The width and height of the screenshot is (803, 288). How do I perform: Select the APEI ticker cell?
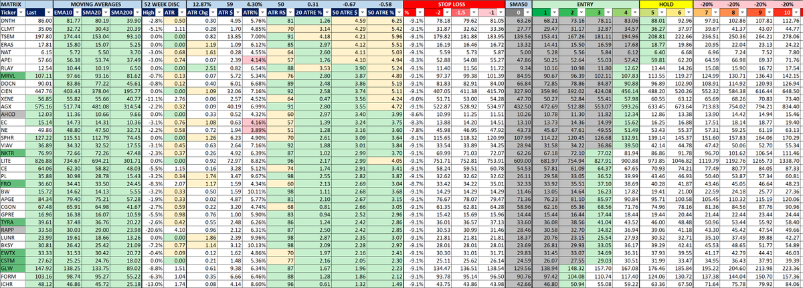13,60
